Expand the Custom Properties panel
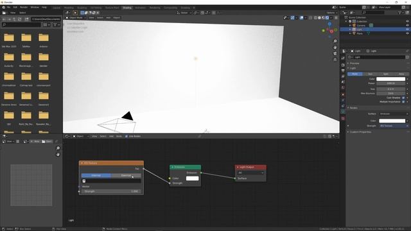The width and height of the screenshot is (411, 231). tap(360, 132)
